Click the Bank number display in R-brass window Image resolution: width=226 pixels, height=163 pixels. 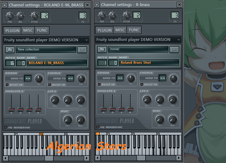113,63
